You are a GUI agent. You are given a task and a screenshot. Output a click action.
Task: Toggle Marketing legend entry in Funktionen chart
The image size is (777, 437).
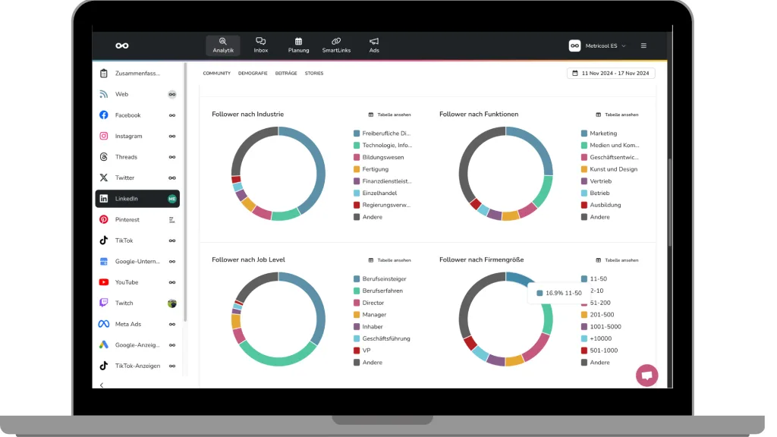click(x=603, y=134)
